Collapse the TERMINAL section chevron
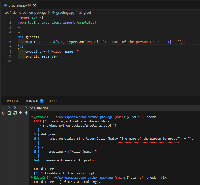200x185 pixels. click(31, 108)
